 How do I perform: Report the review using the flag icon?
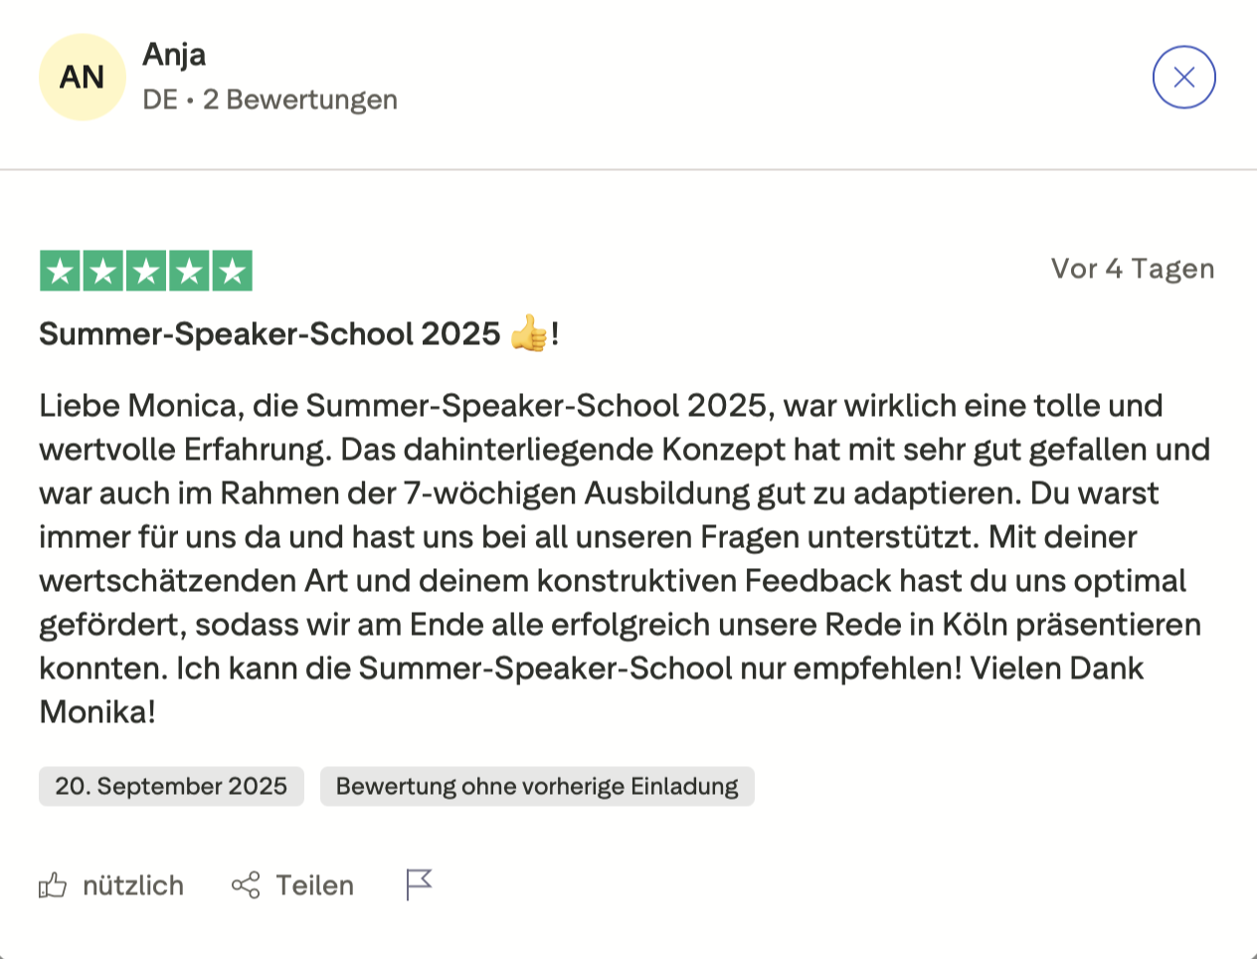click(x=419, y=883)
